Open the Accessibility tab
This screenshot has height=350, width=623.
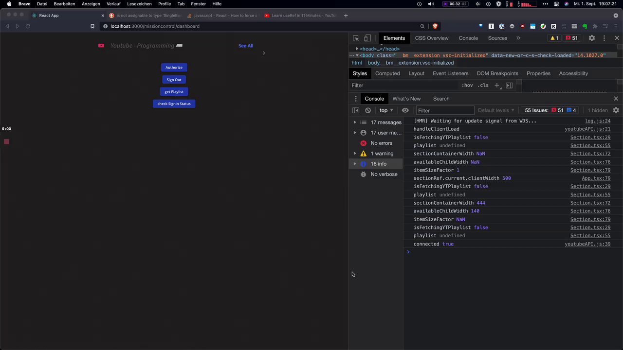point(573,73)
